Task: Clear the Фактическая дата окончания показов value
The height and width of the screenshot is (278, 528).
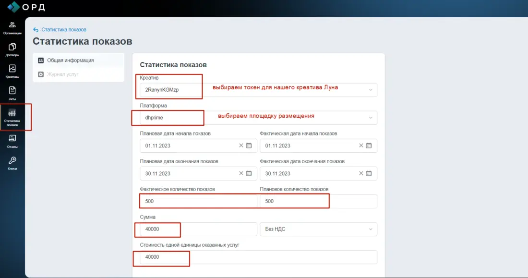Action: [361, 173]
